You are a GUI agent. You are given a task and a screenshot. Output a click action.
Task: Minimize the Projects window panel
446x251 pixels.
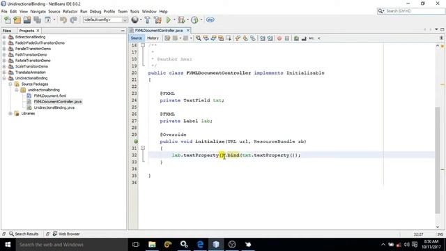coord(123,31)
